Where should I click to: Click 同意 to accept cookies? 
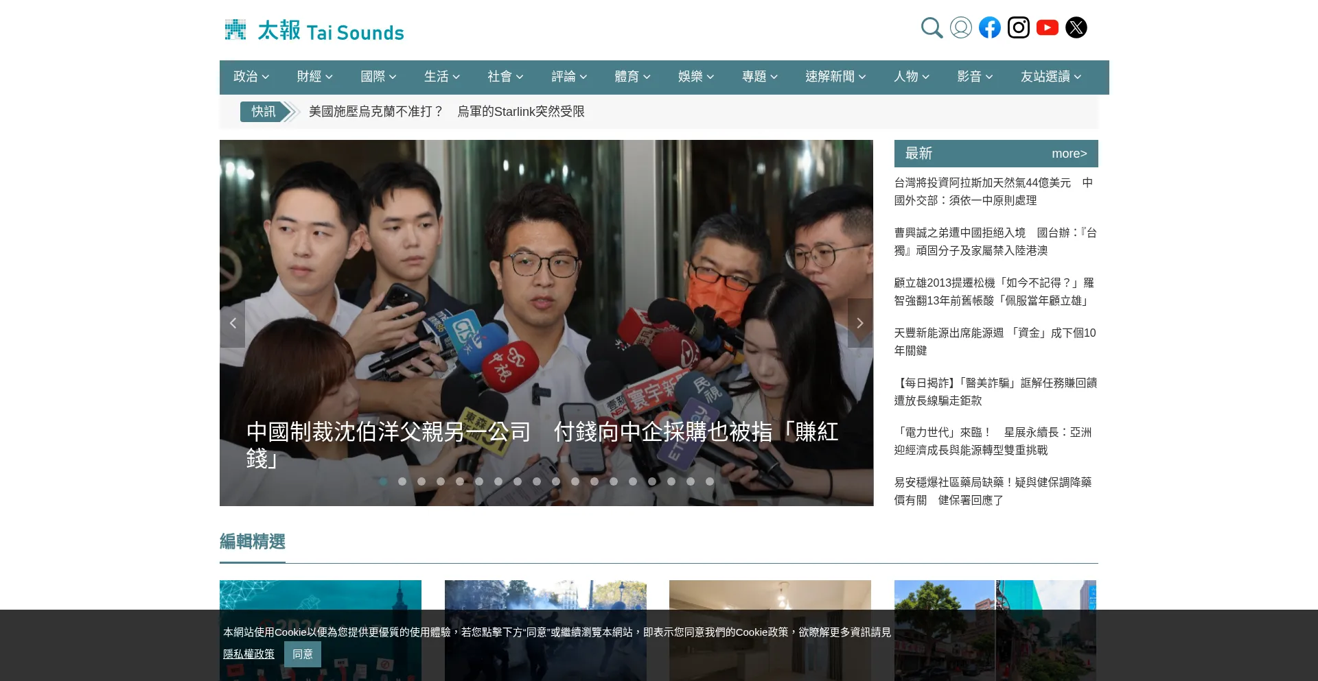click(303, 654)
